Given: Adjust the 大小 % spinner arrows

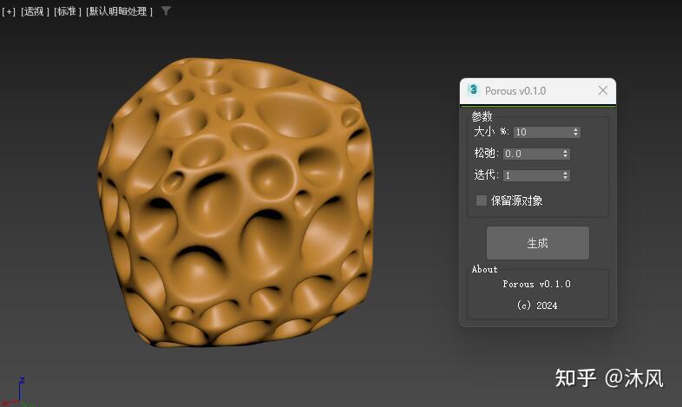Looking at the screenshot, I should (576, 132).
